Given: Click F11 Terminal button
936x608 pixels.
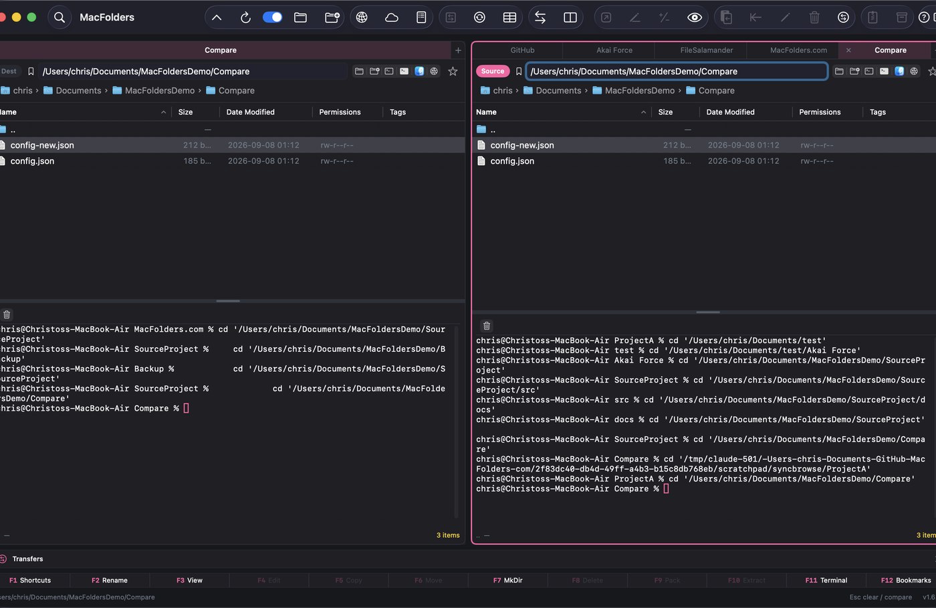Looking at the screenshot, I should 826,581.
